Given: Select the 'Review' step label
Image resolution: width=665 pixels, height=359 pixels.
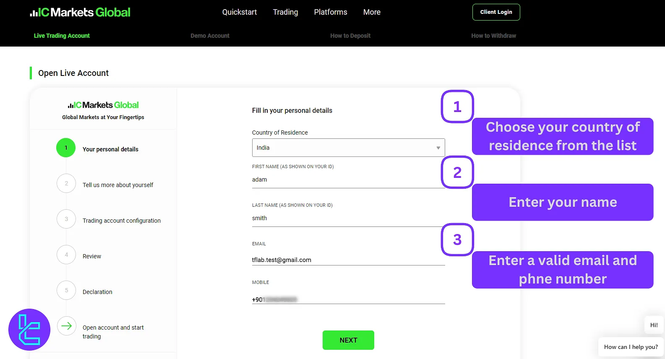Looking at the screenshot, I should (x=92, y=256).
